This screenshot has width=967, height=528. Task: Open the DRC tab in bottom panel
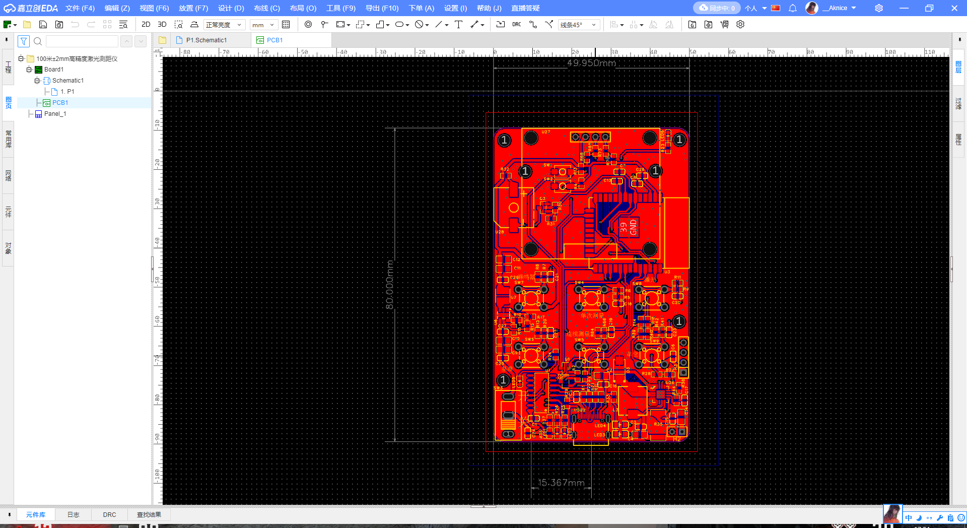(109, 514)
